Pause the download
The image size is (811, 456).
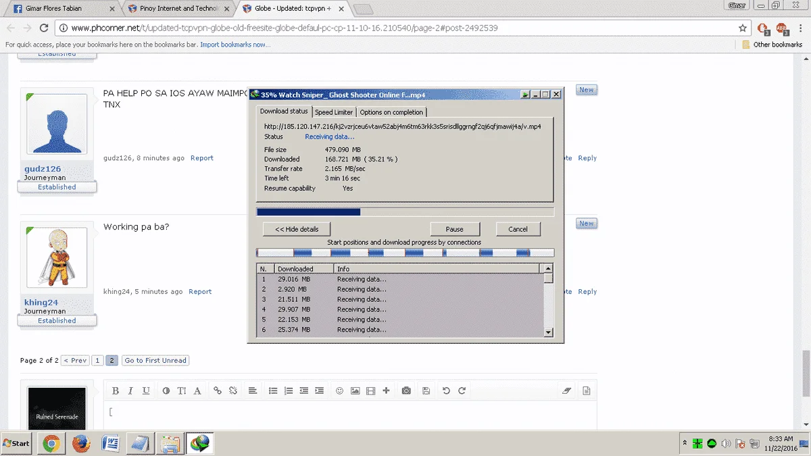pyautogui.click(x=455, y=229)
